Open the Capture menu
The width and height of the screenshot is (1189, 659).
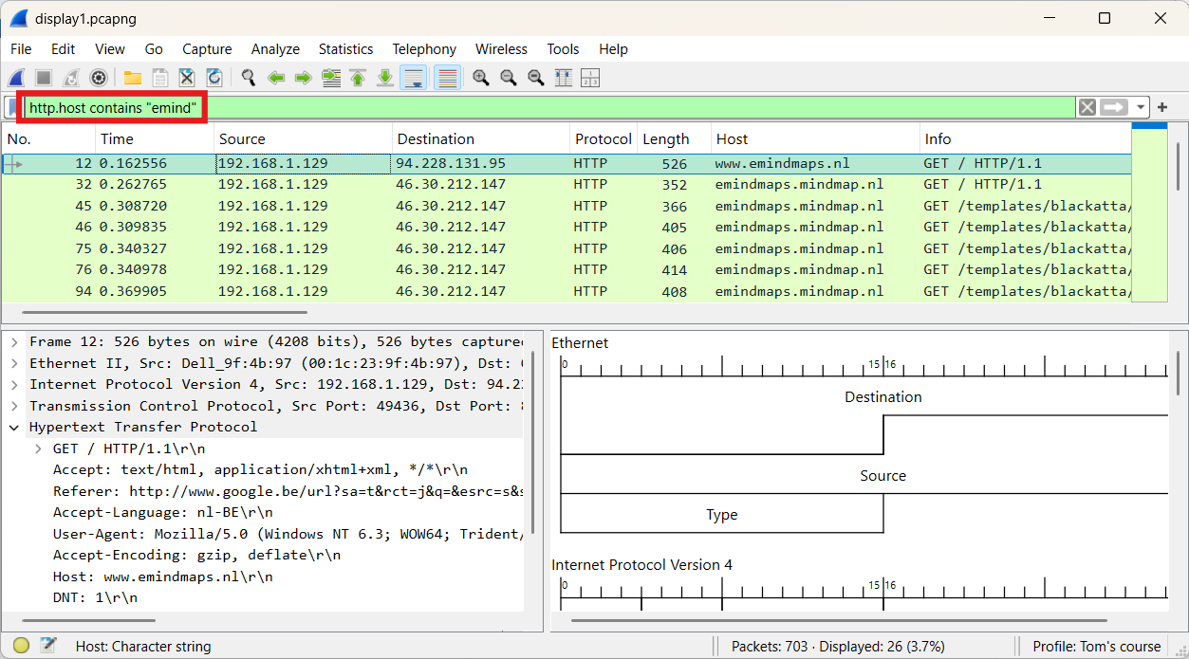click(x=207, y=49)
